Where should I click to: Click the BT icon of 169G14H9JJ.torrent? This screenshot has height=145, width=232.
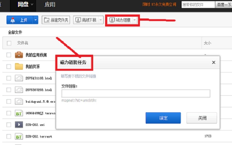tap(19, 113)
